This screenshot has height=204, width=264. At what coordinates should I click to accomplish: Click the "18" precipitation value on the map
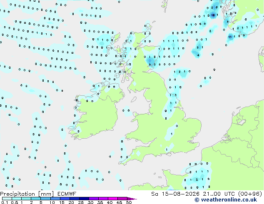click(x=213, y=15)
